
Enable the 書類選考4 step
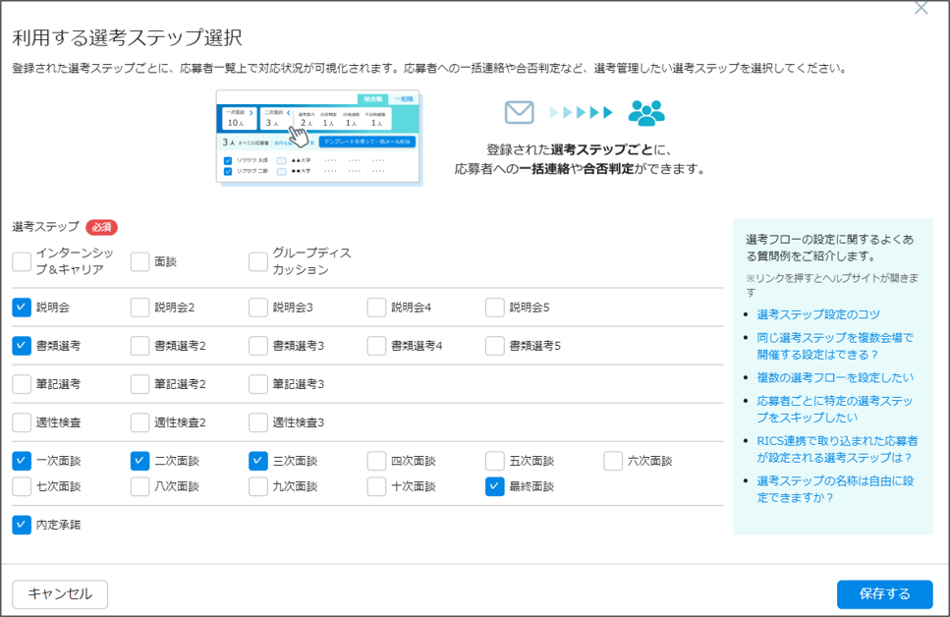pyautogui.click(x=376, y=346)
